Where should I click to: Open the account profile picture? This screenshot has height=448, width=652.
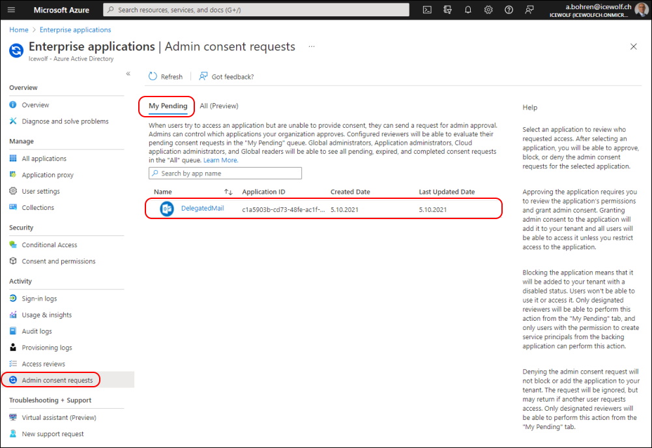642,10
